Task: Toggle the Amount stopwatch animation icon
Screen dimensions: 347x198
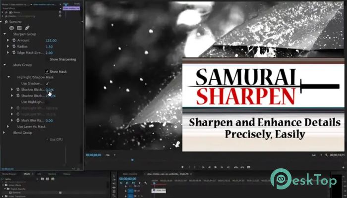Action: (x=14, y=40)
